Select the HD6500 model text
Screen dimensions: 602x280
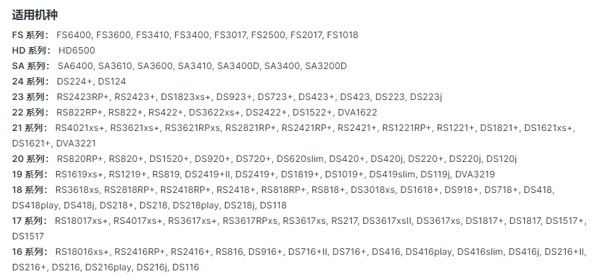coord(77,50)
